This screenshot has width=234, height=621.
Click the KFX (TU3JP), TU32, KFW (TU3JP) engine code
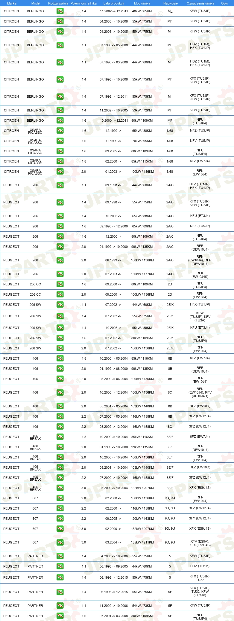(200, 592)
